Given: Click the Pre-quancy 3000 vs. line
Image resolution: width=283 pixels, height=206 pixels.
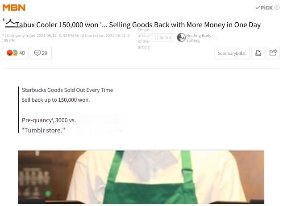Looking at the screenshot, I should (x=49, y=120).
